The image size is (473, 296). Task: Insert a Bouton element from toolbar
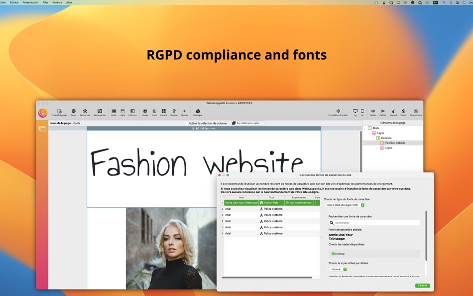tap(174, 112)
